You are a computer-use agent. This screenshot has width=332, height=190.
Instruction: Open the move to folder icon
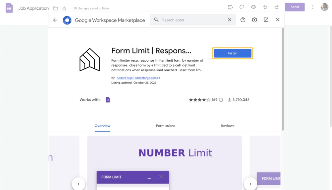click(x=55, y=8)
